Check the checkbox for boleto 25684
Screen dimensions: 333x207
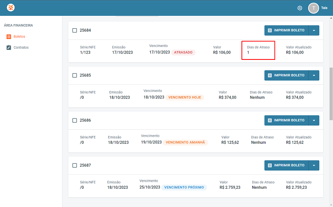tap(75, 30)
